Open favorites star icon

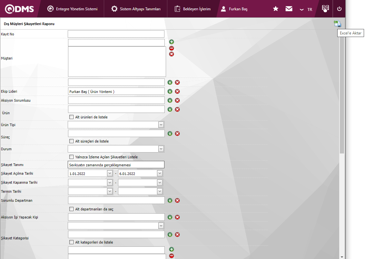276,9
